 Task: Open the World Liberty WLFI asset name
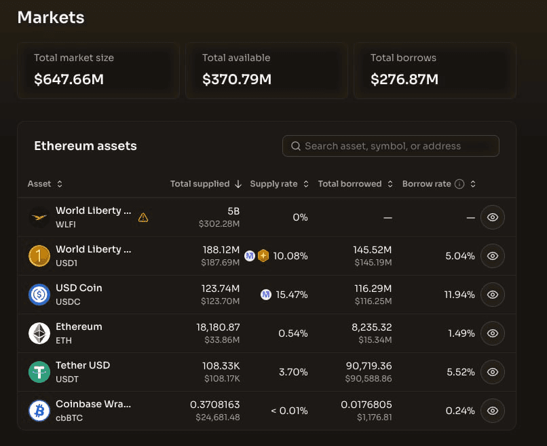tap(94, 211)
